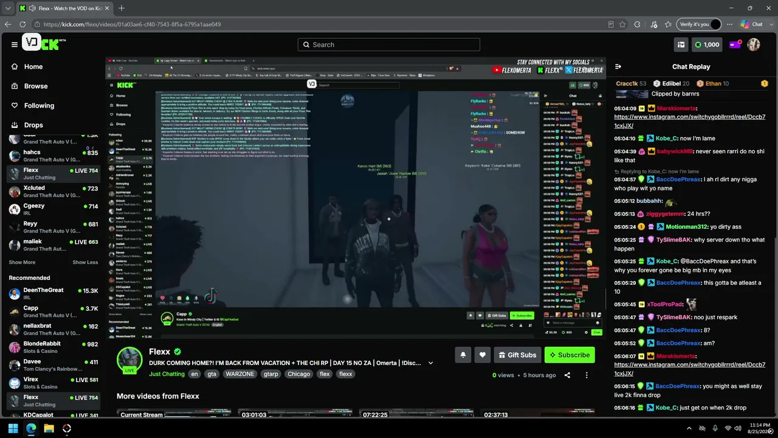This screenshot has width=778, height=438.
Task: Select the WARZONE tag
Action: [240, 374]
